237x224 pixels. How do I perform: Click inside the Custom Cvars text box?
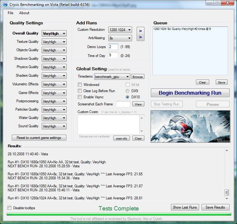pos(109,124)
